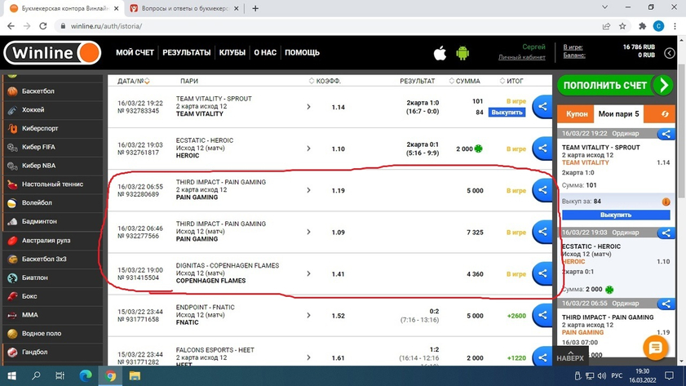
Task: Click the page vertical scrollbar
Action: pos(681,131)
